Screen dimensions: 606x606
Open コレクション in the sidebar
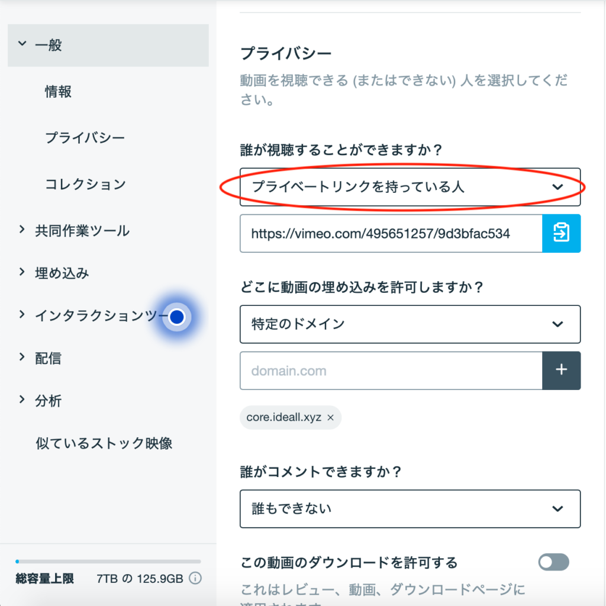(85, 184)
